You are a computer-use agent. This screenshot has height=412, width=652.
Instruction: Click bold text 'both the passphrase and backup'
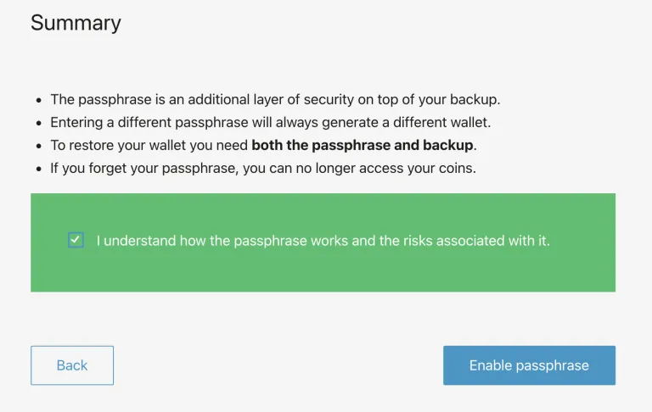point(363,145)
